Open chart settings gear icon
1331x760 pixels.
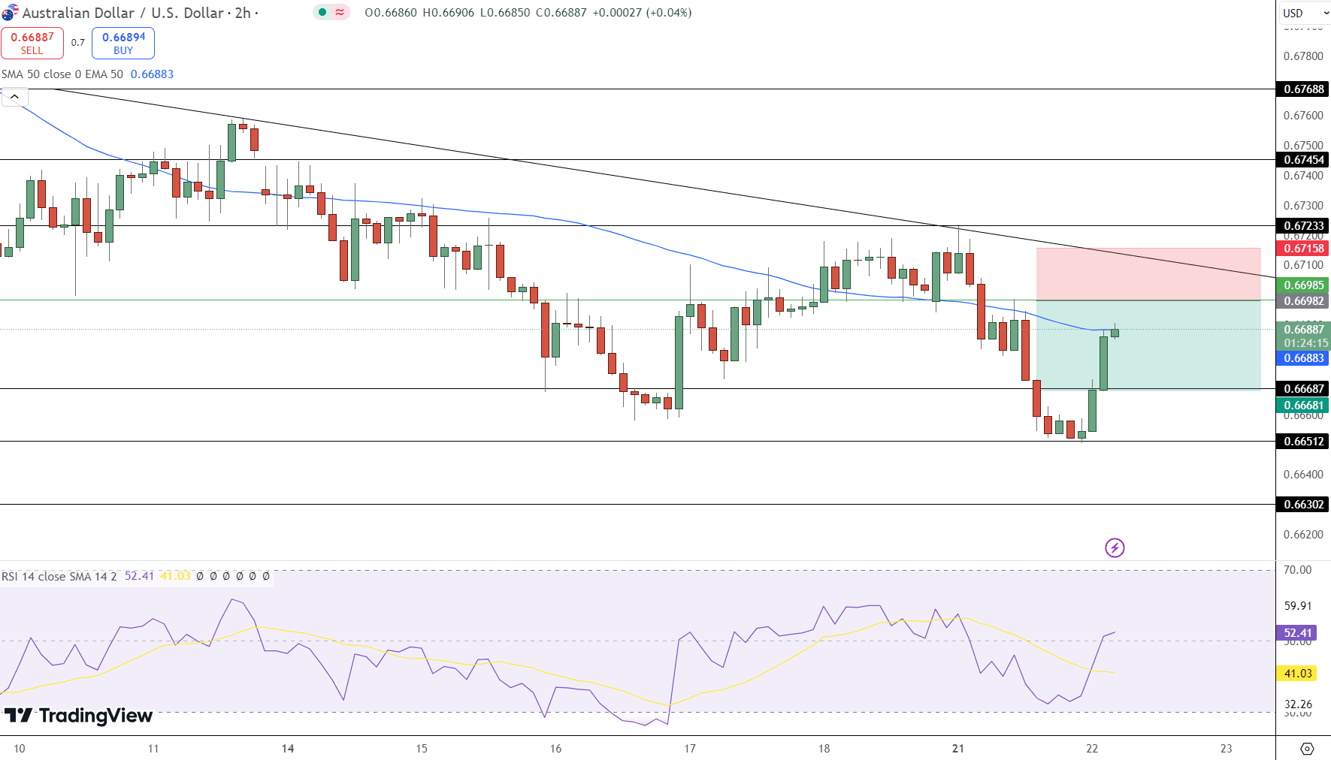point(1307,749)
